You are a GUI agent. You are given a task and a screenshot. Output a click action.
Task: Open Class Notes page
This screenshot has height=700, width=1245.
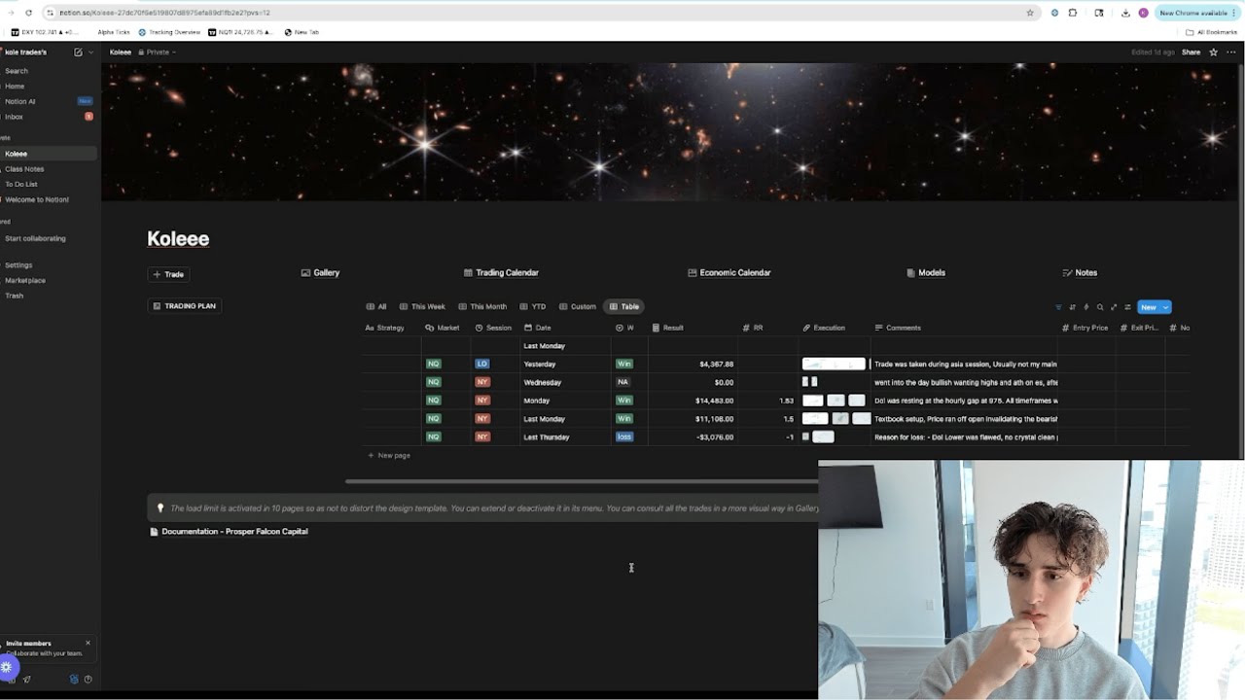pos(24,169)
